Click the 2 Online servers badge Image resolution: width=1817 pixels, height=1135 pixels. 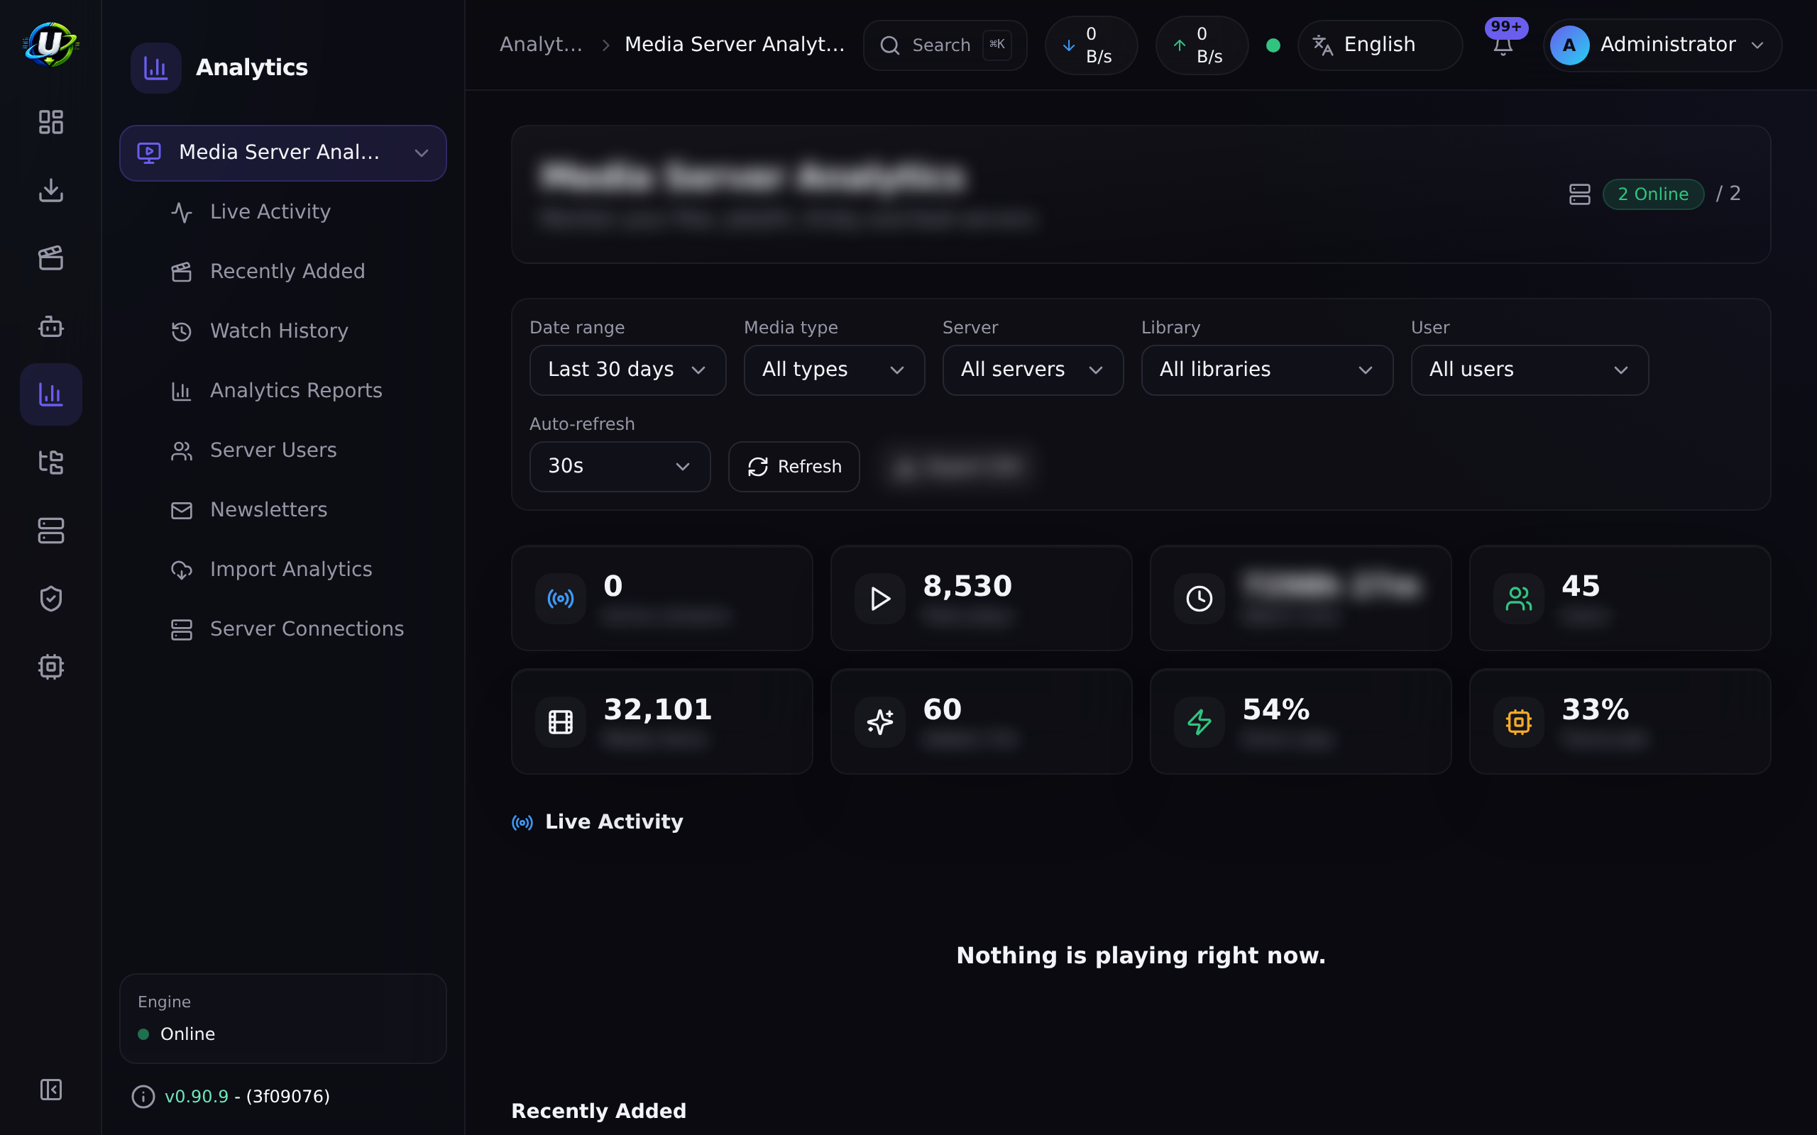click(x=1653, y=194)
